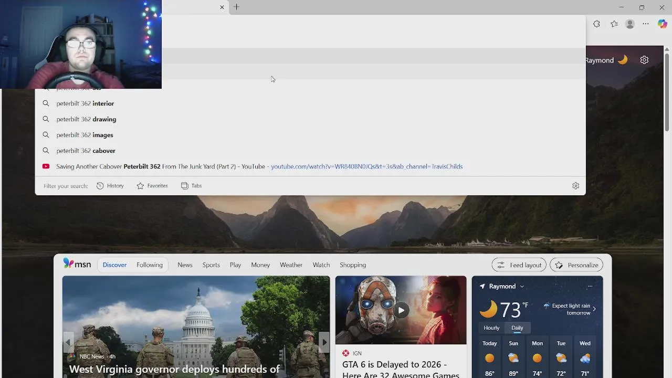Open a new tab with plus button
The width and height of the screenshot is (672, 378).
[x=236, y=7]
